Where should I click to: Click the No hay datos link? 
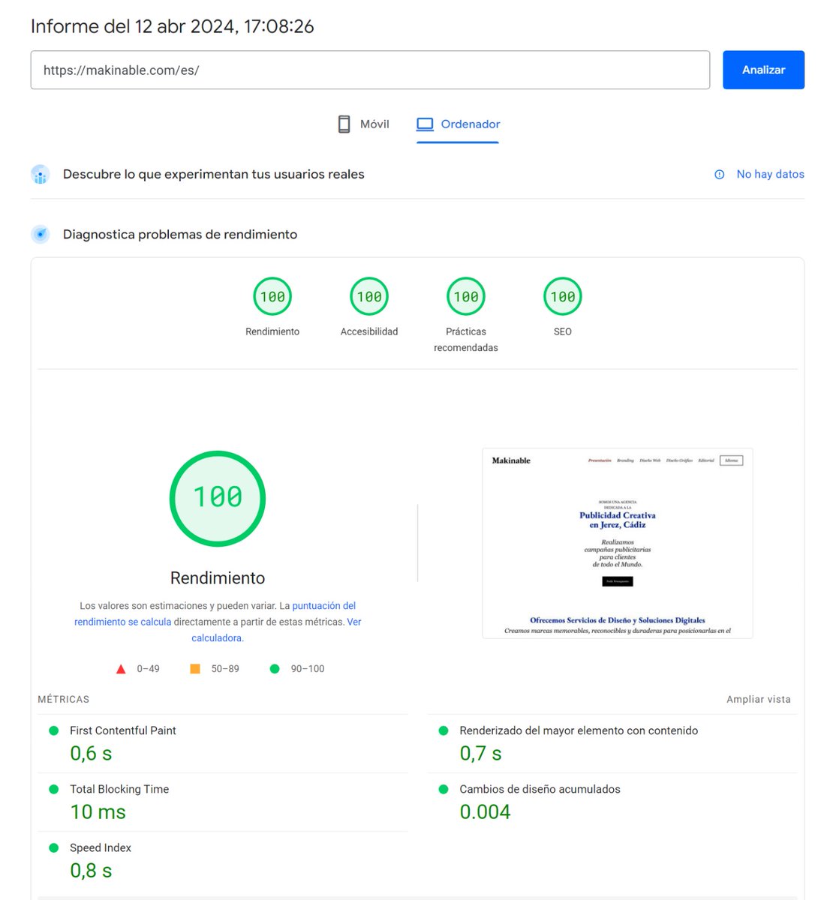pyautogui.click(x=770, y=174)
